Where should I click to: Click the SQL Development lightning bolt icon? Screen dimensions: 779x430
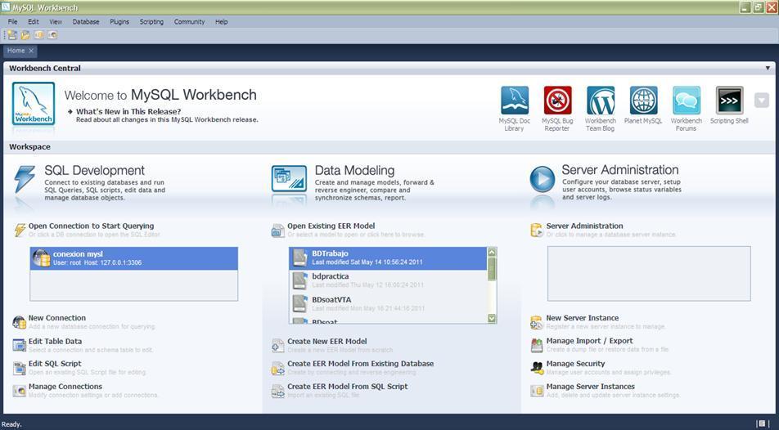coord(25,178)
